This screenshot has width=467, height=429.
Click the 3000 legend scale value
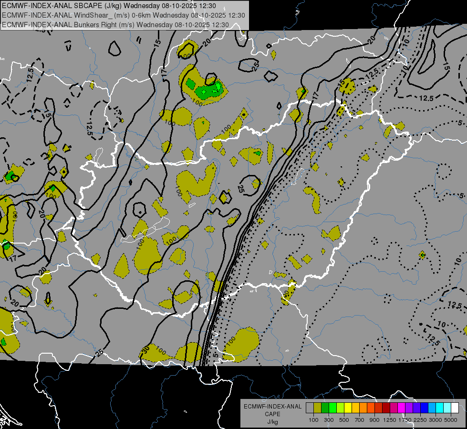coord(436,420)
